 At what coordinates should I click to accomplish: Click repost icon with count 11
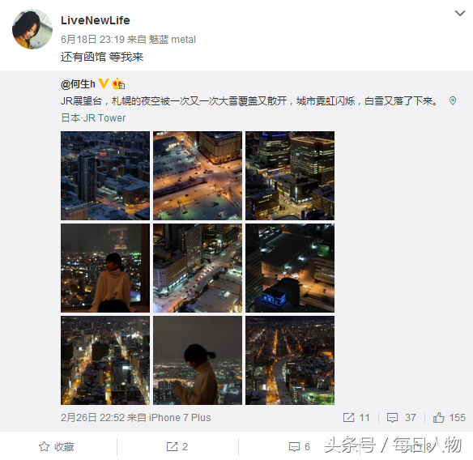356,418
